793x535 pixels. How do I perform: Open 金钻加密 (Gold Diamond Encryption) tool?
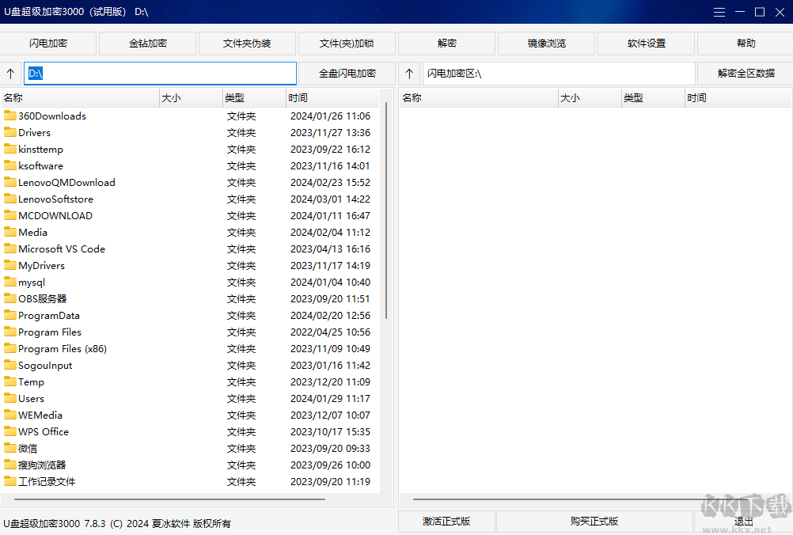(x=147, y=43)
